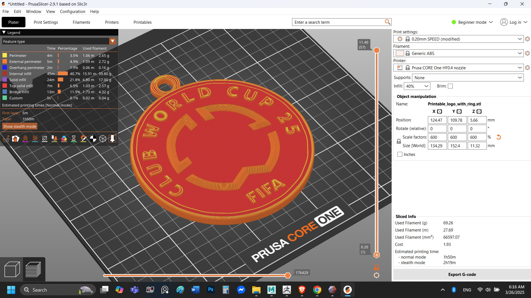Toggle Y axis mirror icon
This screenshot has width=531, height=298.
(459, 111)
